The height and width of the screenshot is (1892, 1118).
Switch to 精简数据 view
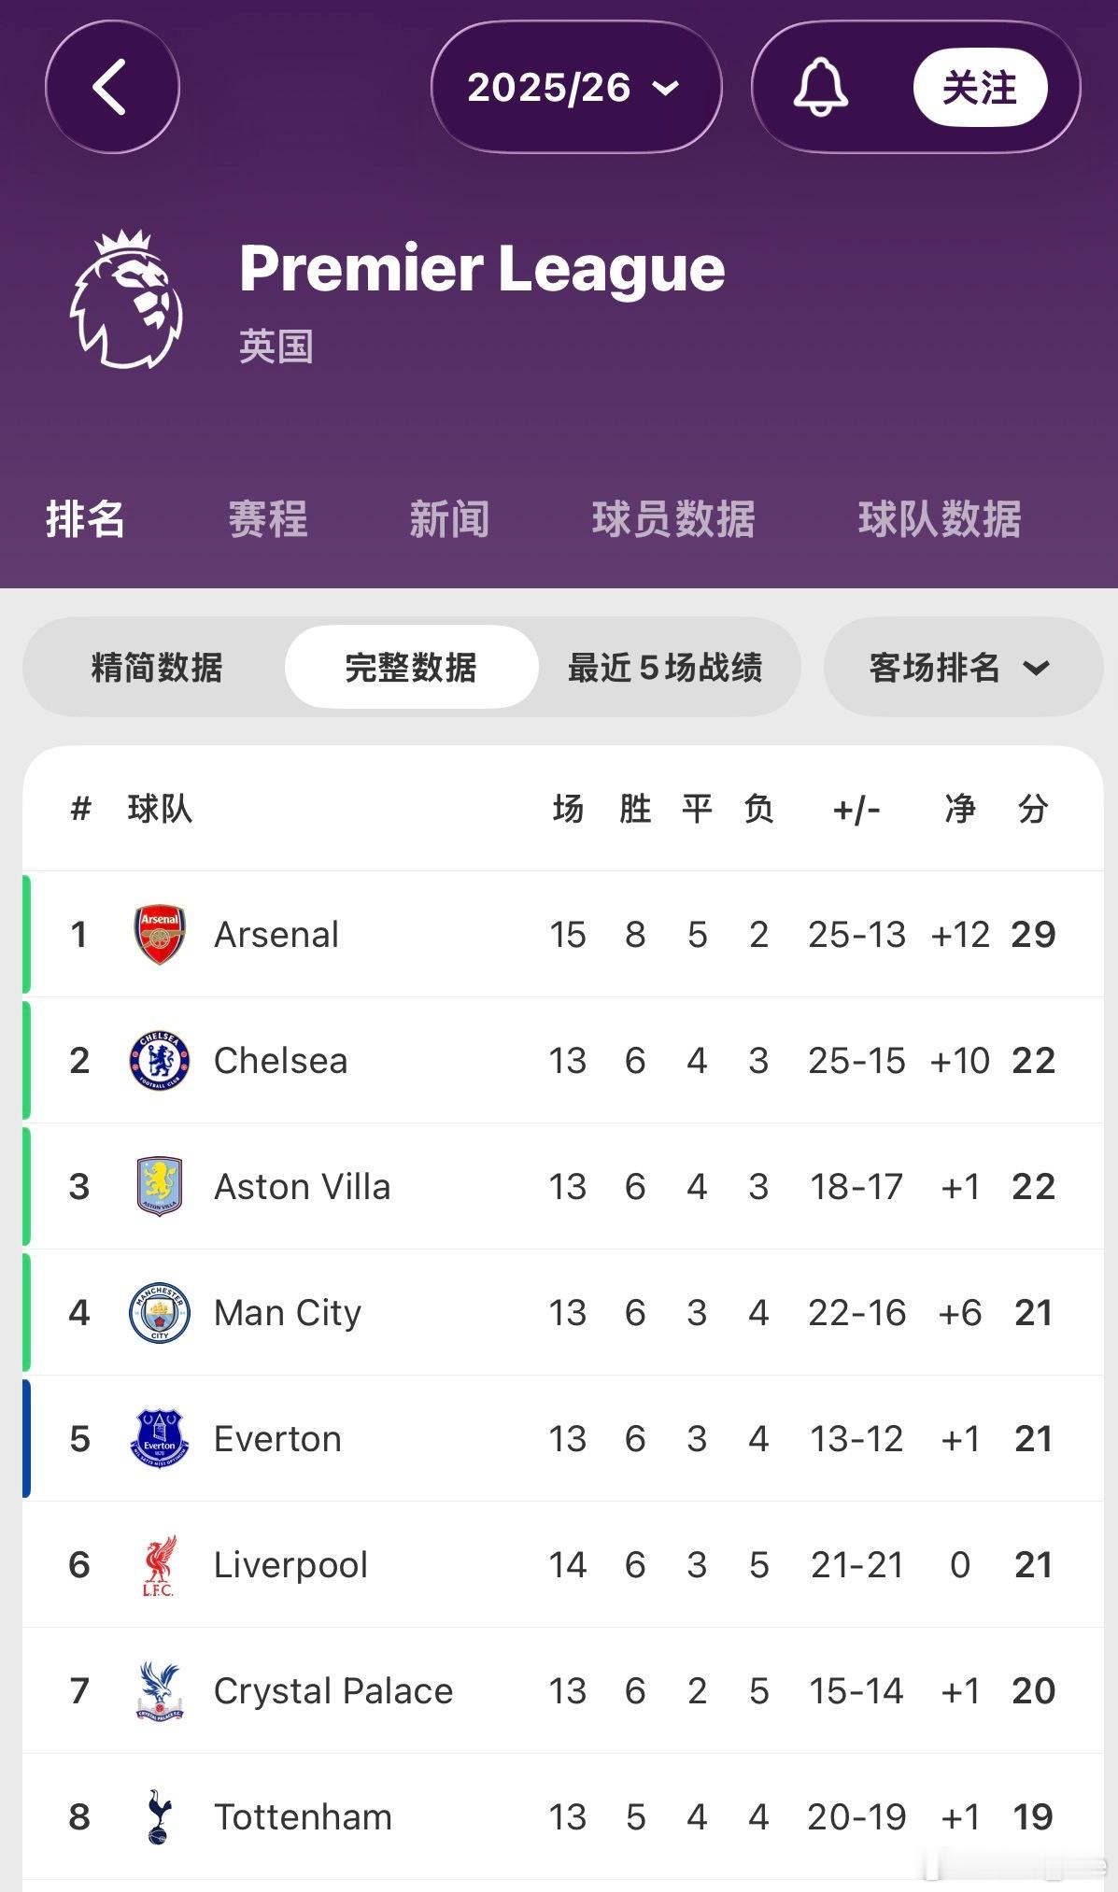pyautogui.click(x=157, y=668)
